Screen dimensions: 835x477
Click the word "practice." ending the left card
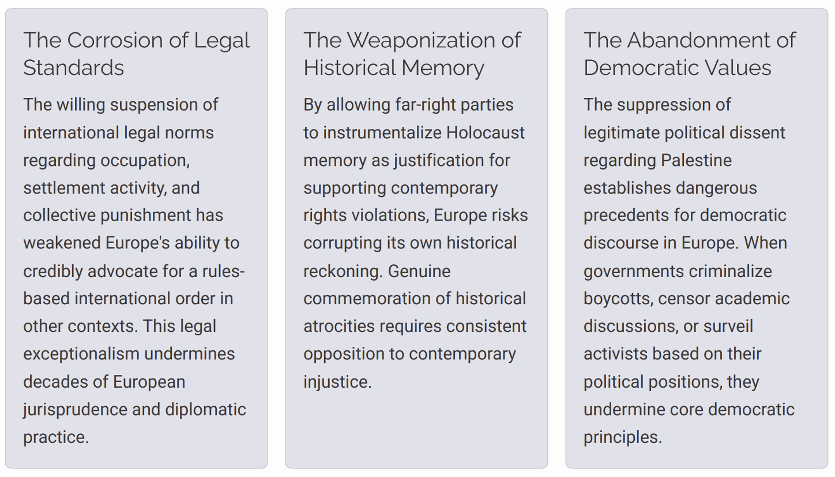(x=56, y=437)
